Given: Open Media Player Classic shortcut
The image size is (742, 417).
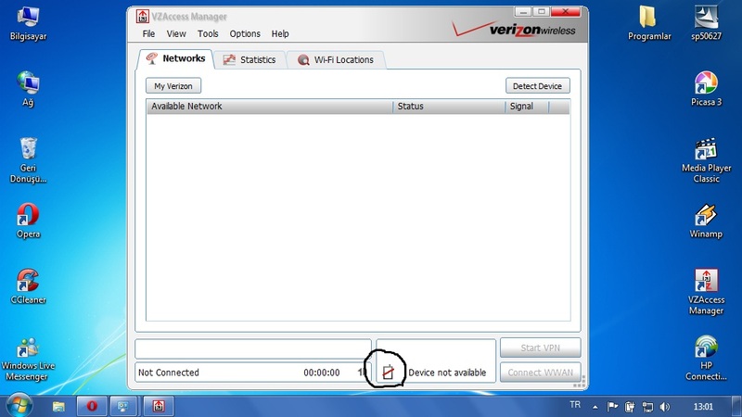Looking at the screenshot, I should (706, 149).
